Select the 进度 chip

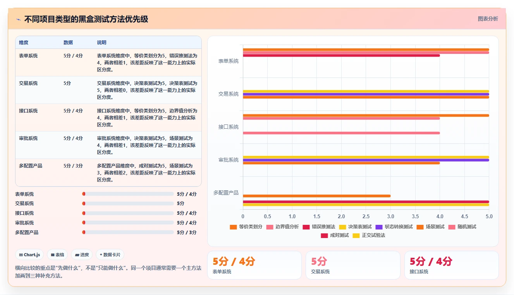coord(82,255)
